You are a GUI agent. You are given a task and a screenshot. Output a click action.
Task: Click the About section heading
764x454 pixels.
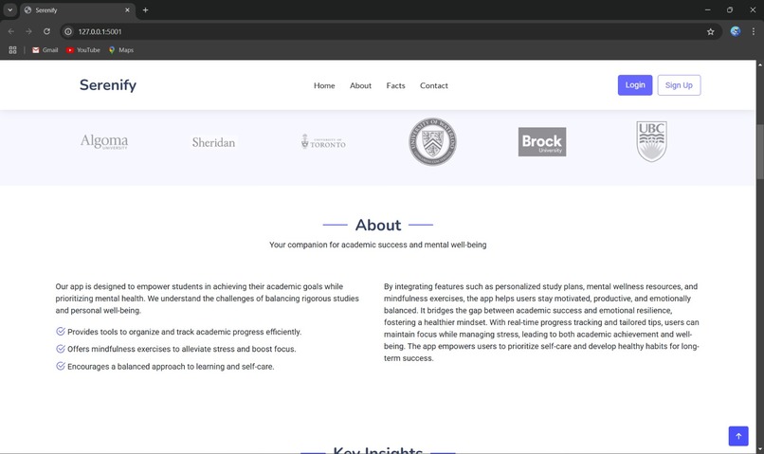click(x=378, y=225)
